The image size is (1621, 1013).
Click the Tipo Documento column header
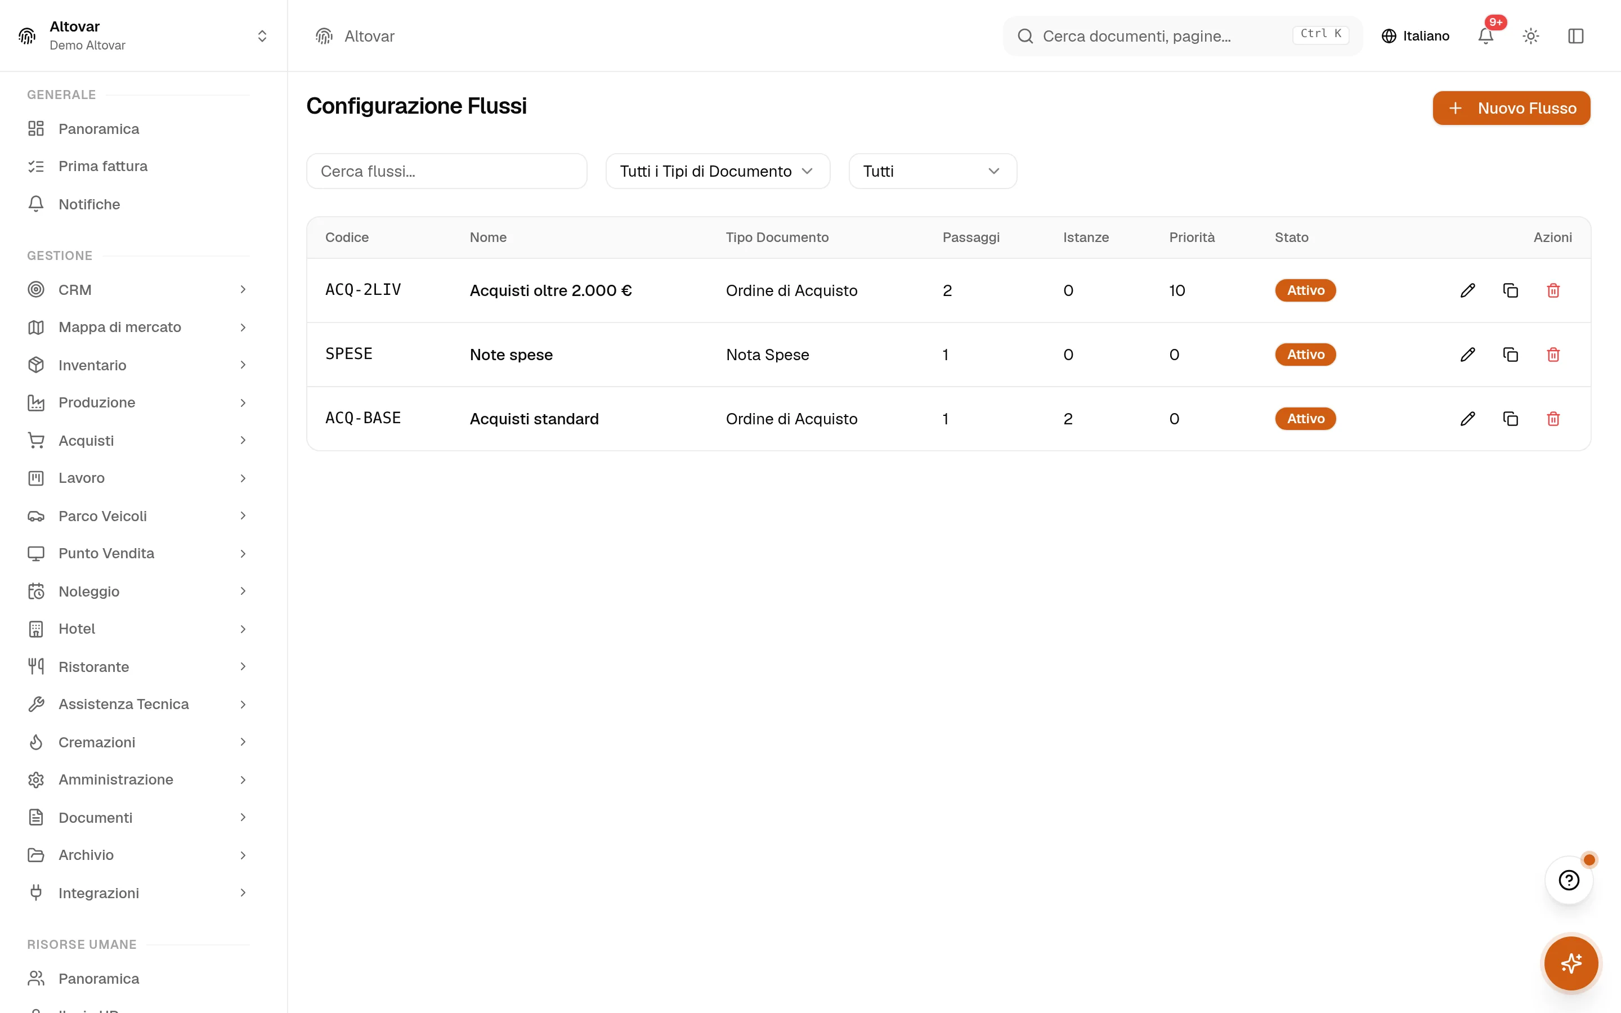tap(777, 237)
